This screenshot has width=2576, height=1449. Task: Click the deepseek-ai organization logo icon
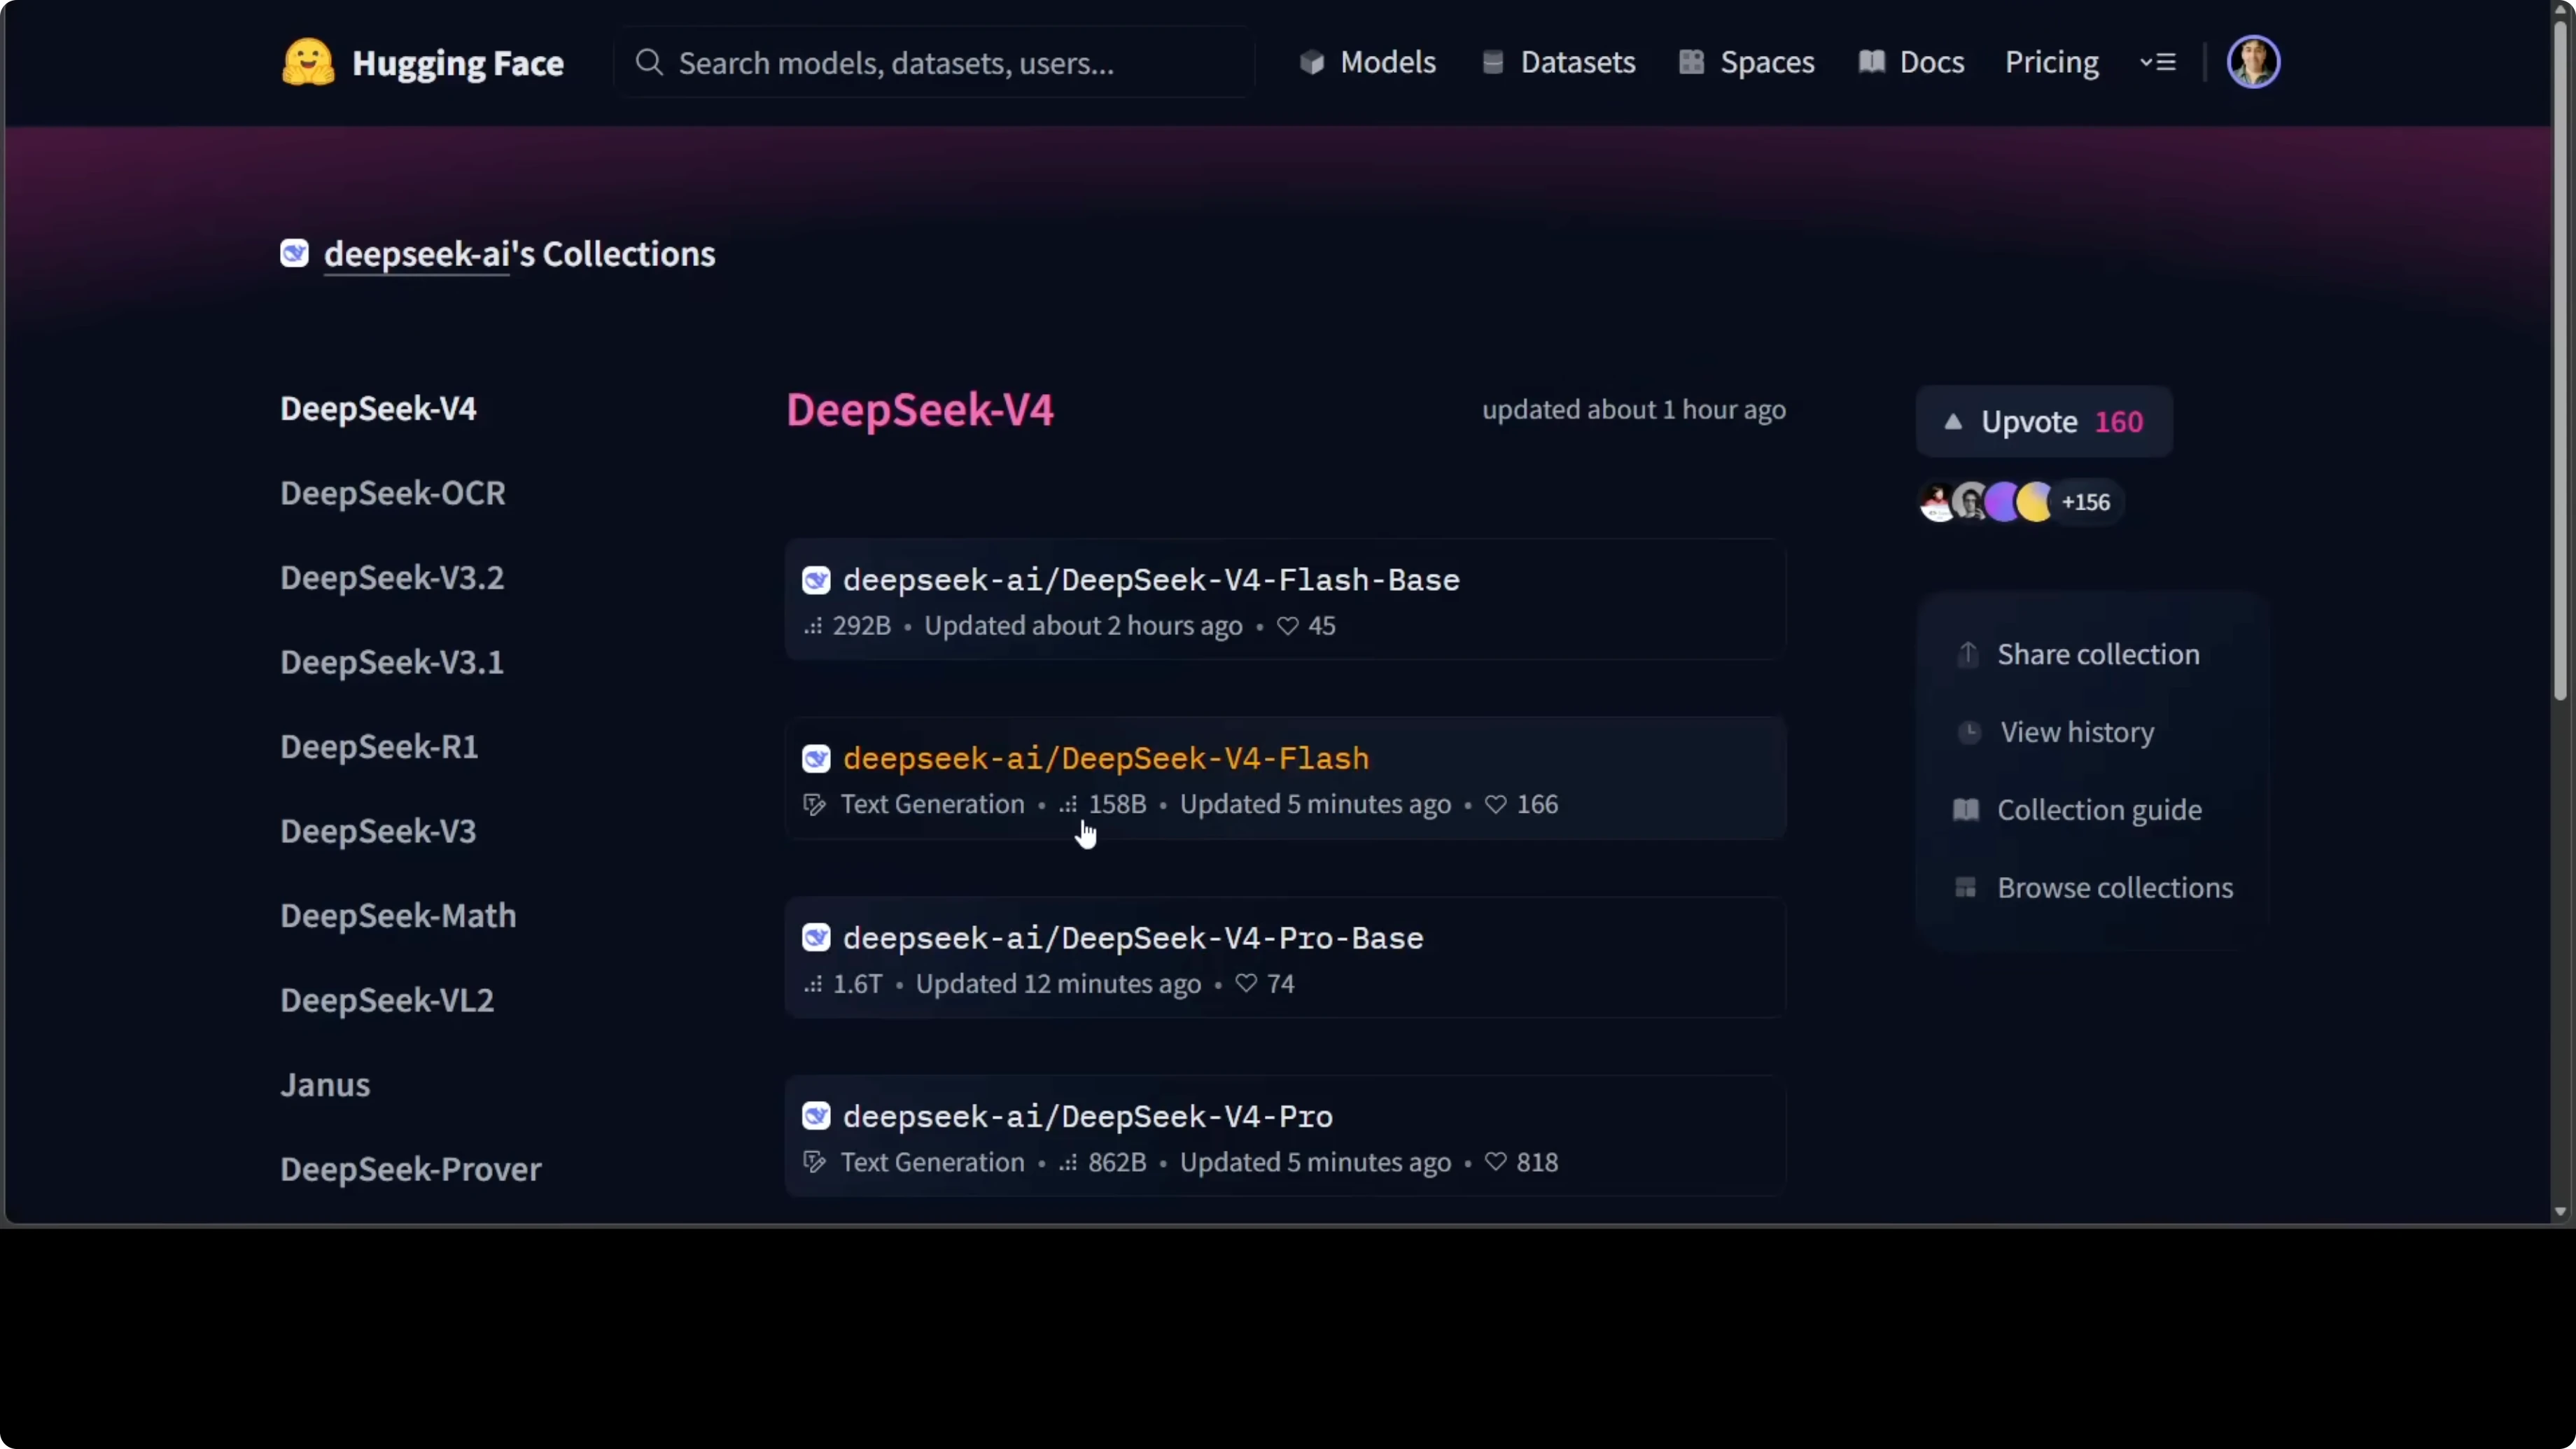click(x=294, y=253)
